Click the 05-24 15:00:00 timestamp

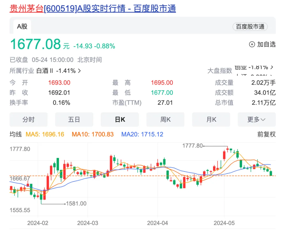[52, 60]
